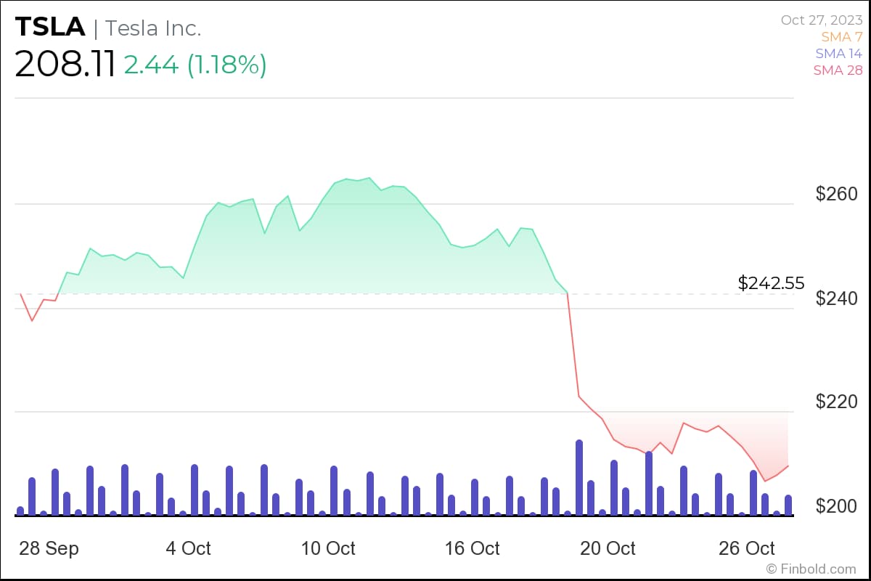This screenshot has width=871, height=581.
Task: Select the $240 price axis label
Action: pos(836,298)
